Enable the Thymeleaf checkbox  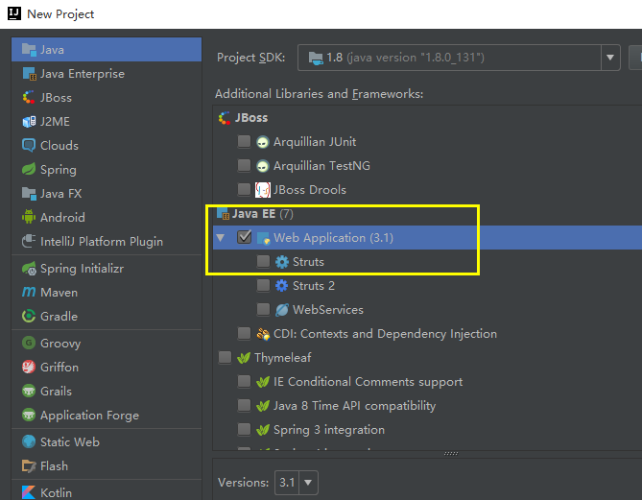(x=225, y=357)
